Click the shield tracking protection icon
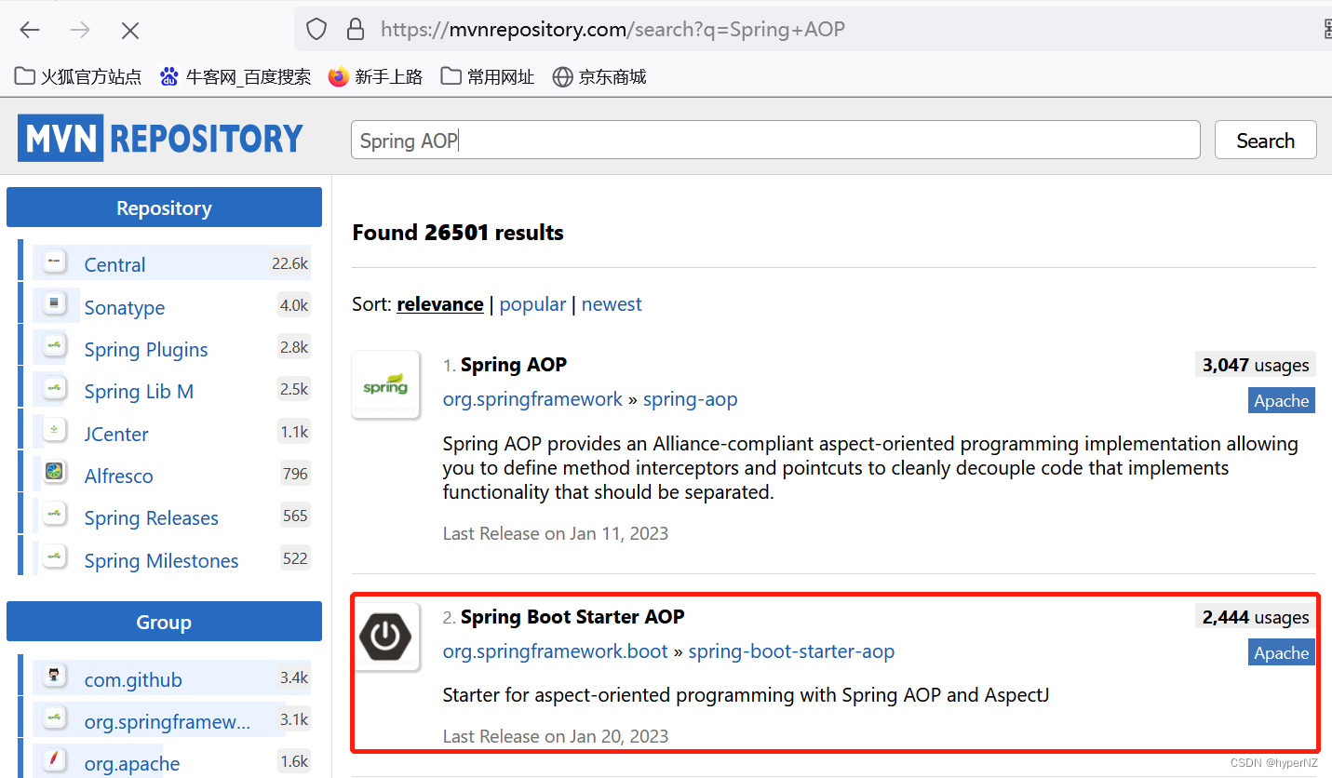 [x=316, y=30]
